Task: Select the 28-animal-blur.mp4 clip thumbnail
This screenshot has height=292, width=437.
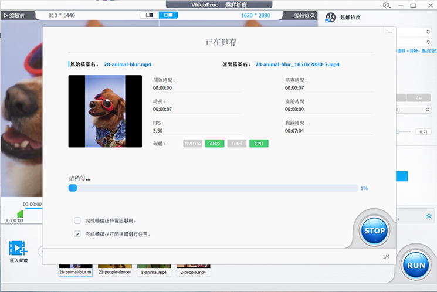Action: tap(76, 270)
